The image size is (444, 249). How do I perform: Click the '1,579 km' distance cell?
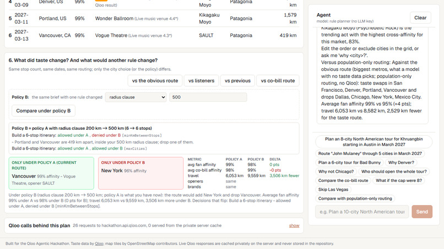tap(290, 18)
